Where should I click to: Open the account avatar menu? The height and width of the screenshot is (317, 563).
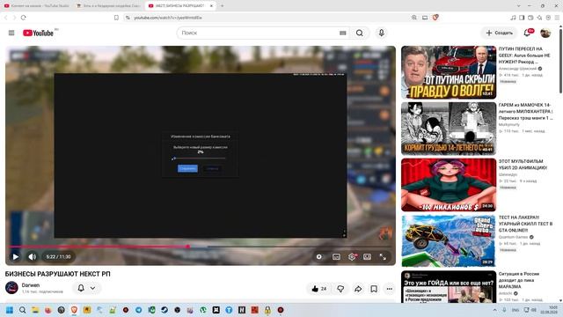(545, 33)
